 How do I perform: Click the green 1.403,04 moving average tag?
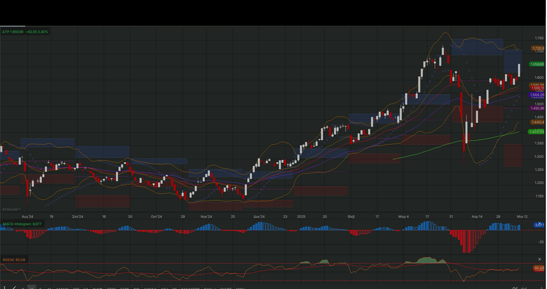536,131
